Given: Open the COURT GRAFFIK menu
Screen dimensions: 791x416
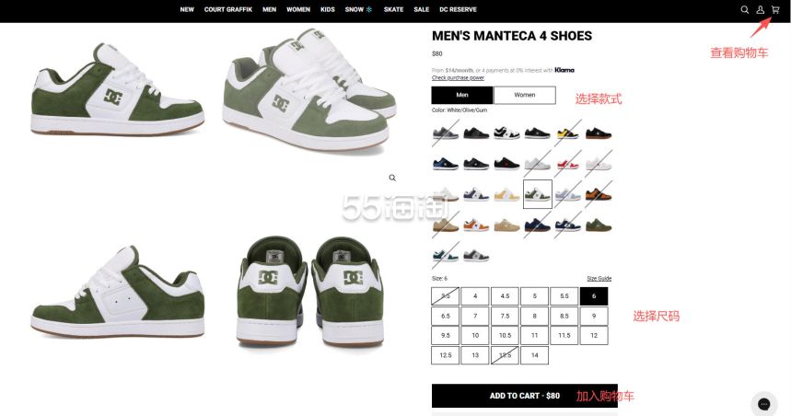Looking at the screenshot, I should click(228, 9).
